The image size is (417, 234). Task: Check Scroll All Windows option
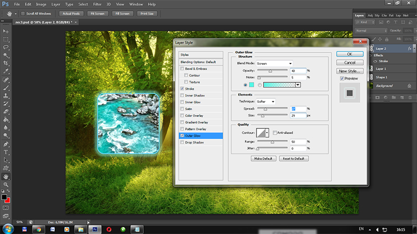point(23,14)
